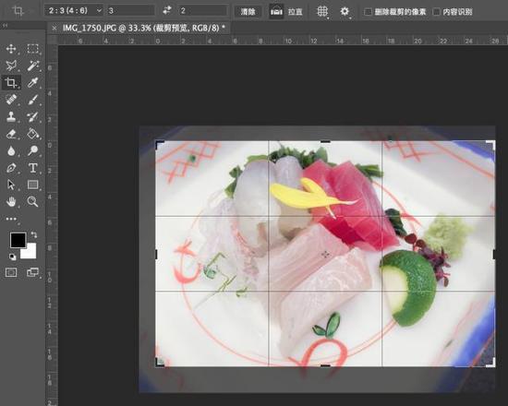Select the Clone Stamp tool

coord(11,116)
